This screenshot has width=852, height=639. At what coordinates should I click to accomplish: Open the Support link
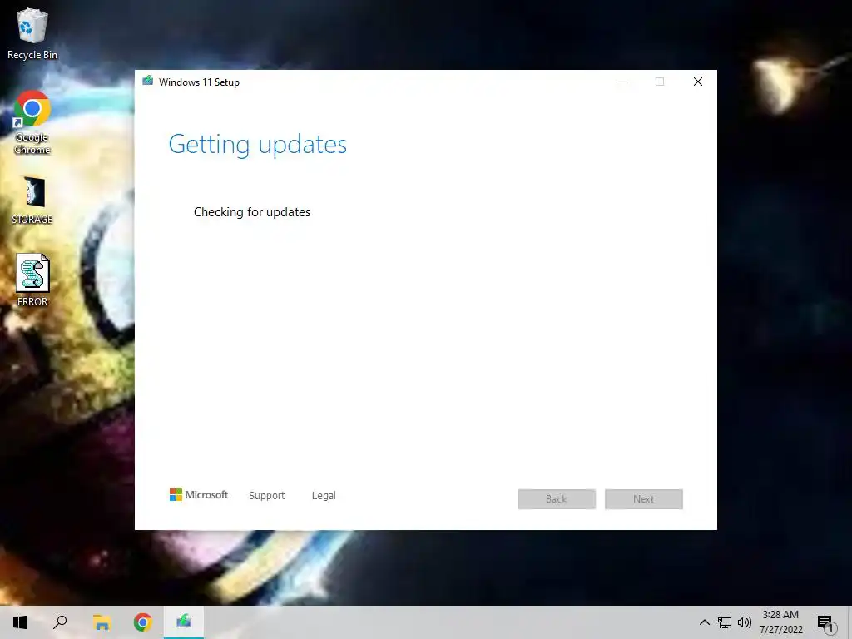tap(267, 496)
